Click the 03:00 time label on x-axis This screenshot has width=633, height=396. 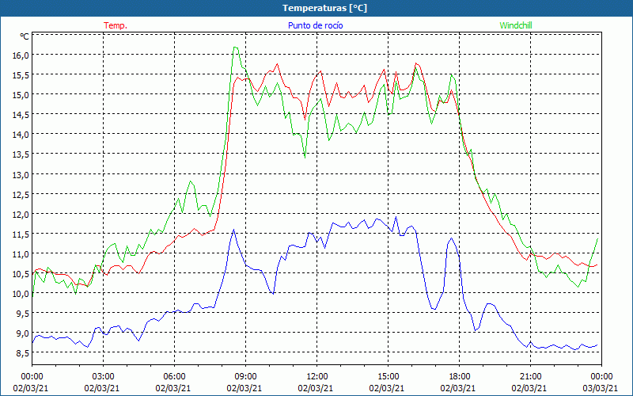tap(103, 377)
